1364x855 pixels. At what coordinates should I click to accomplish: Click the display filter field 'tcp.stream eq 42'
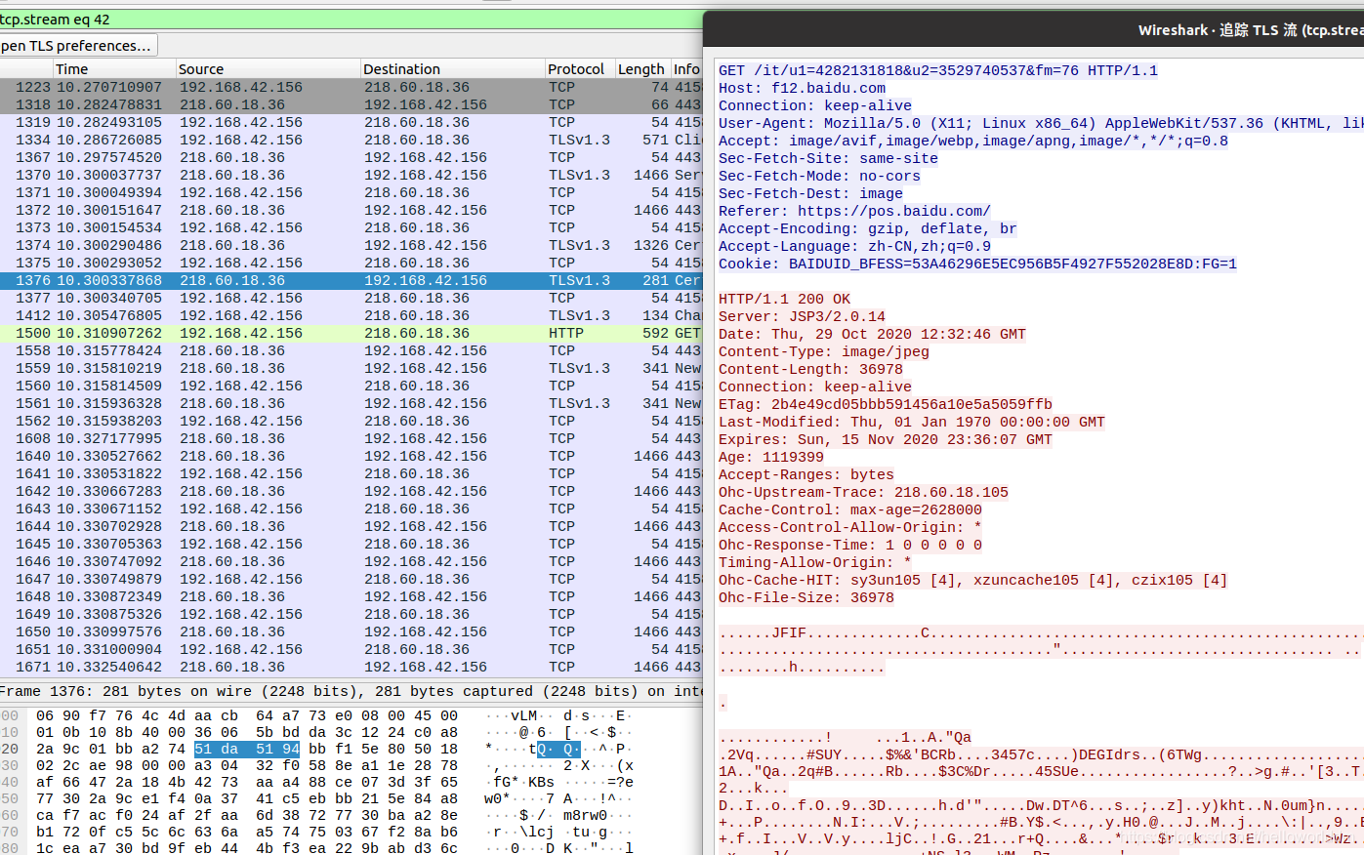(351, 20)
